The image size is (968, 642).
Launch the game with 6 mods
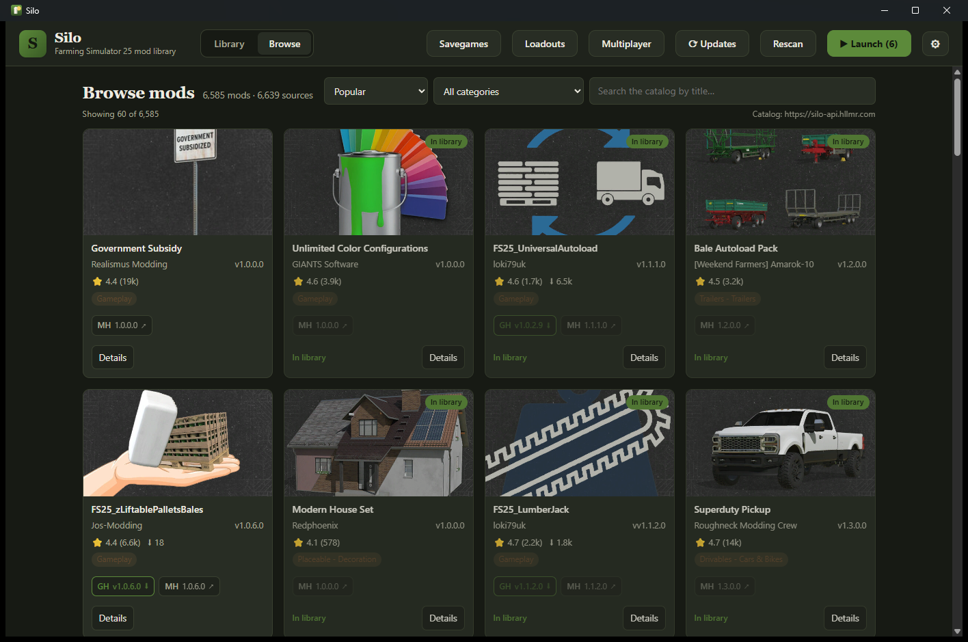869,44
